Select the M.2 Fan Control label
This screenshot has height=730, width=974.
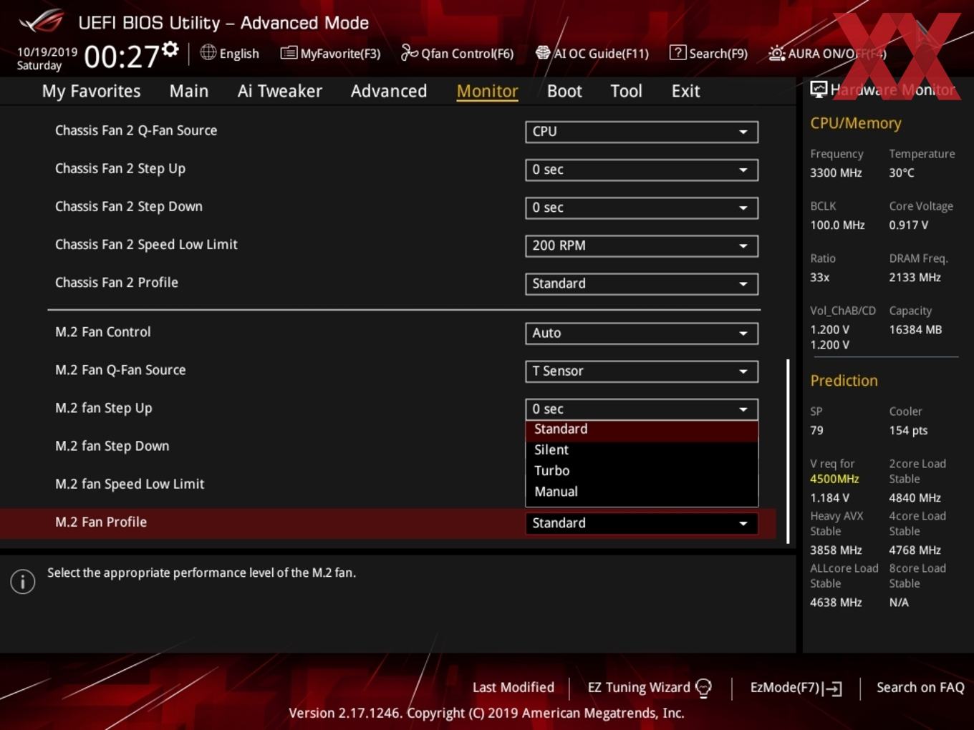103,332
